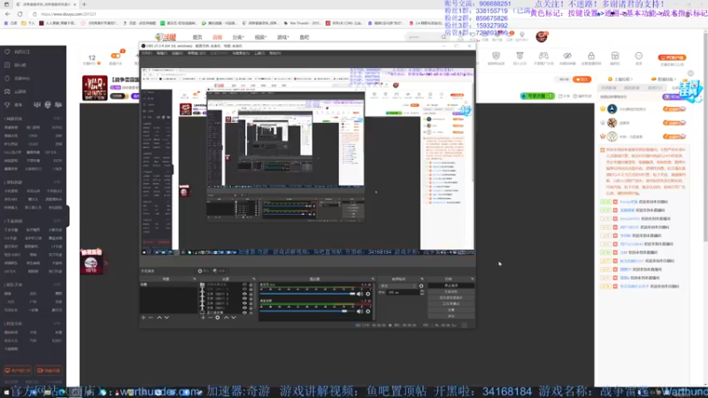Go to the 直播 tab on Douyu
The height and width of the screenshot is (398, 708).
point(217,37)
